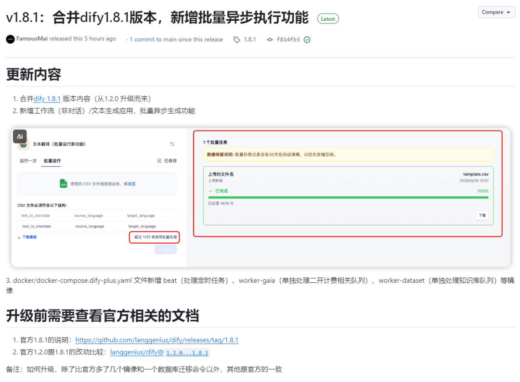This screenshot has width=520, height=382.
Task: Click the 更新内容 heading
Action: tap(34, 74)
